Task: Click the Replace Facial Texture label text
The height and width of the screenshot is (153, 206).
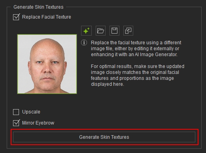Action: (47, 17)
